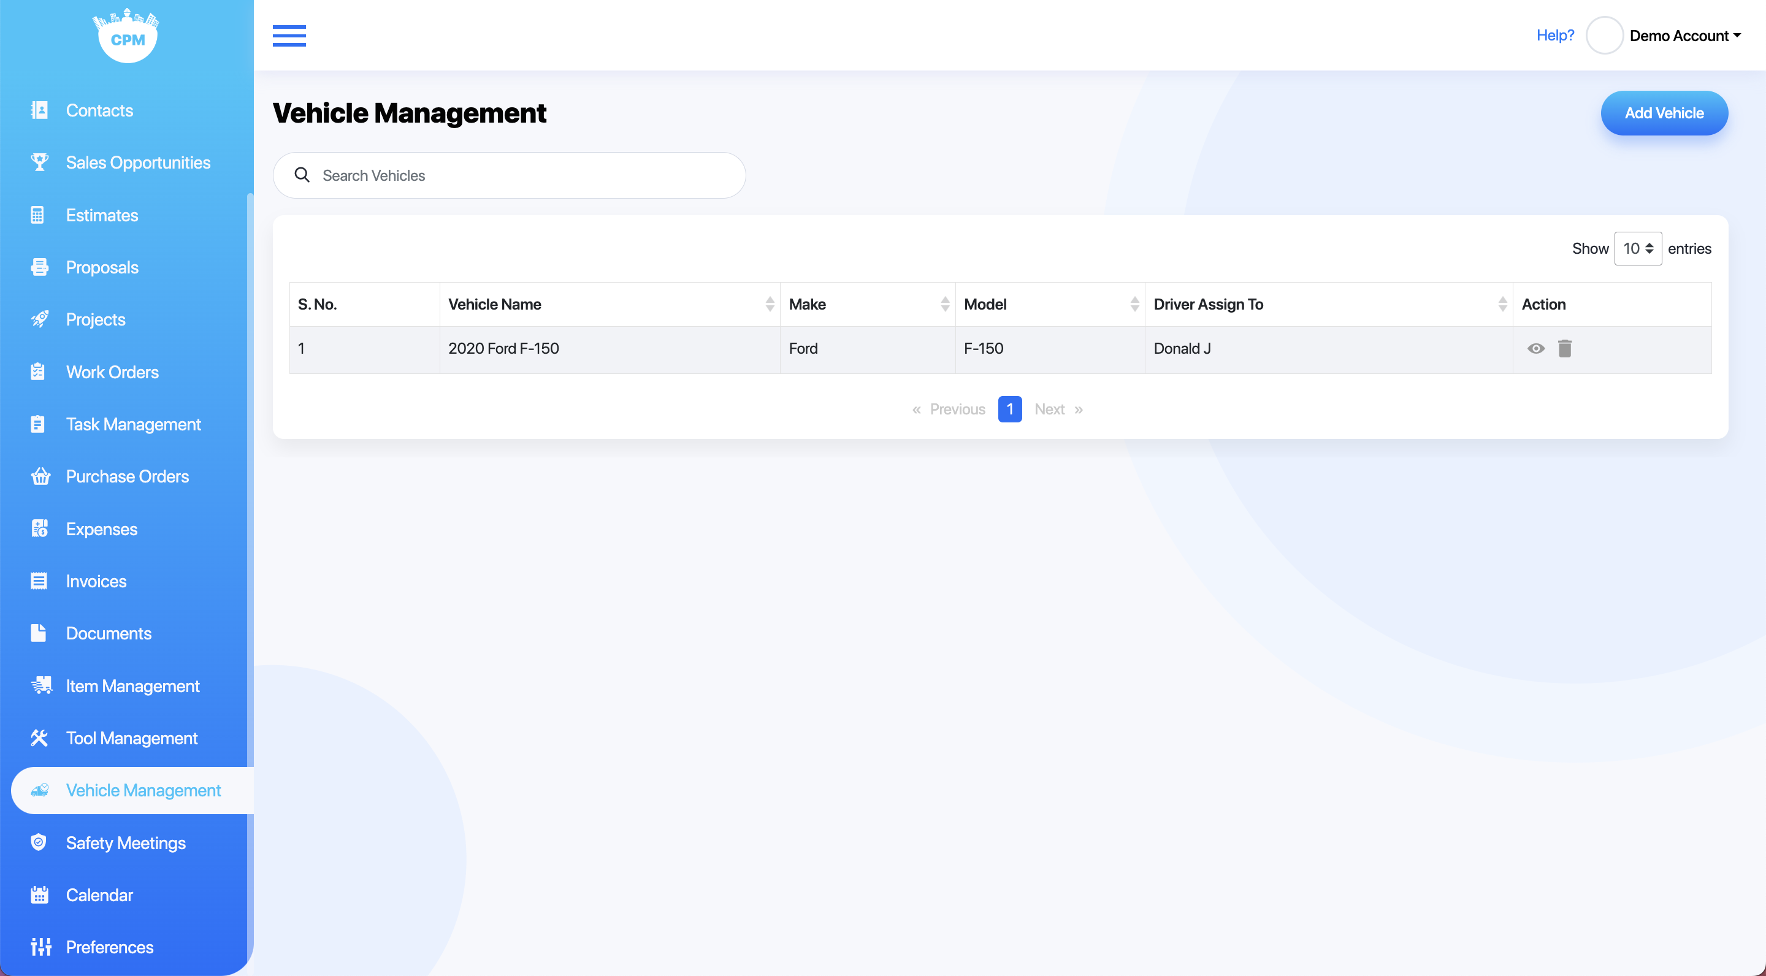Click the Invoices receipt icon
The height and width of the screenshot is (976, 1766).
tap(39, 581)
